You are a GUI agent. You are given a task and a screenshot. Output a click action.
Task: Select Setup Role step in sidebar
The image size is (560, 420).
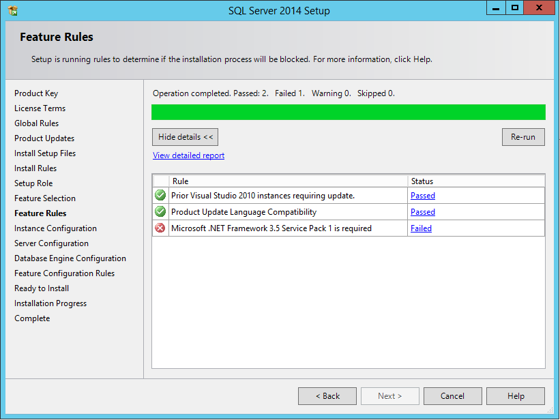[x=33, y=183]
